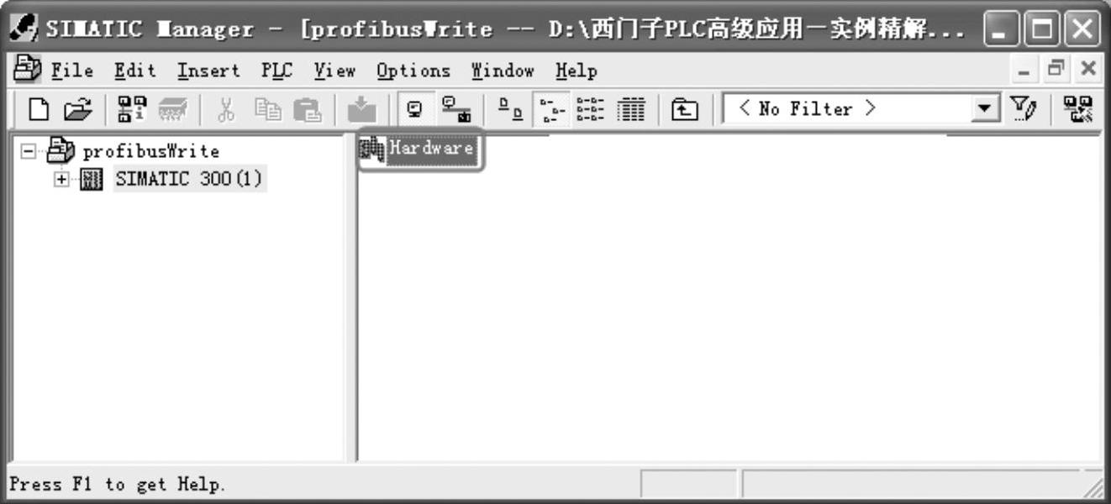Toggle Small Icons view mode

[551, 109]
